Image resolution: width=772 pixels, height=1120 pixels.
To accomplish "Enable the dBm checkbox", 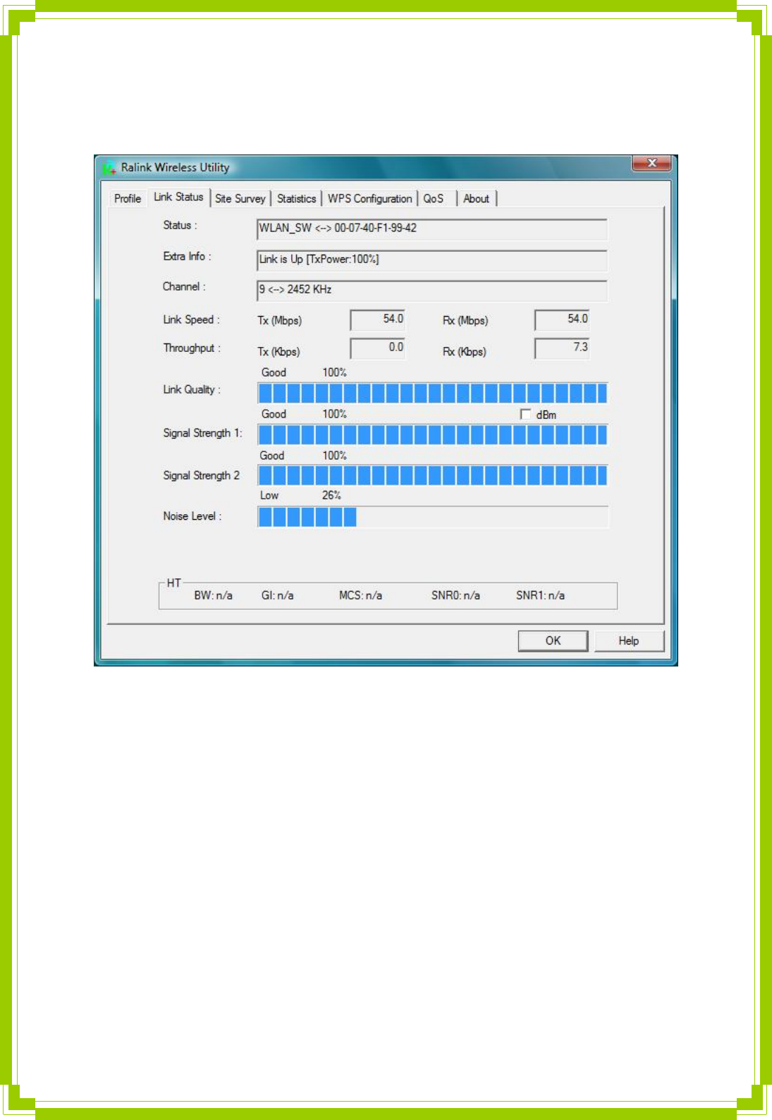I will click(525, 414).
